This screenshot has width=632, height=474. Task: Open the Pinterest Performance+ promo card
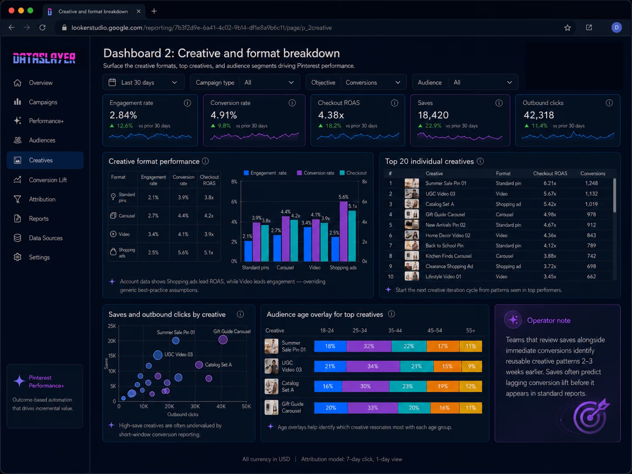[45, 396]
